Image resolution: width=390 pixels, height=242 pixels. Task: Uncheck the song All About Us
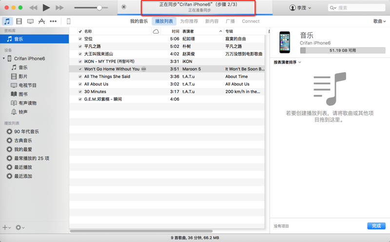(80, 84)
